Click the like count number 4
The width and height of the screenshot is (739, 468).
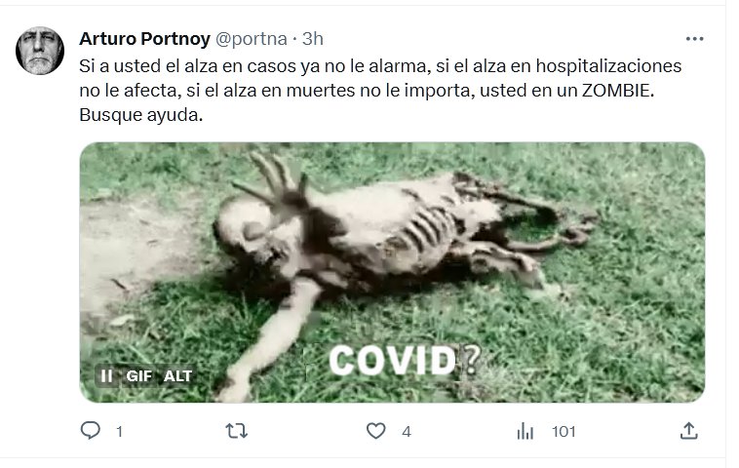click(407, 432)
